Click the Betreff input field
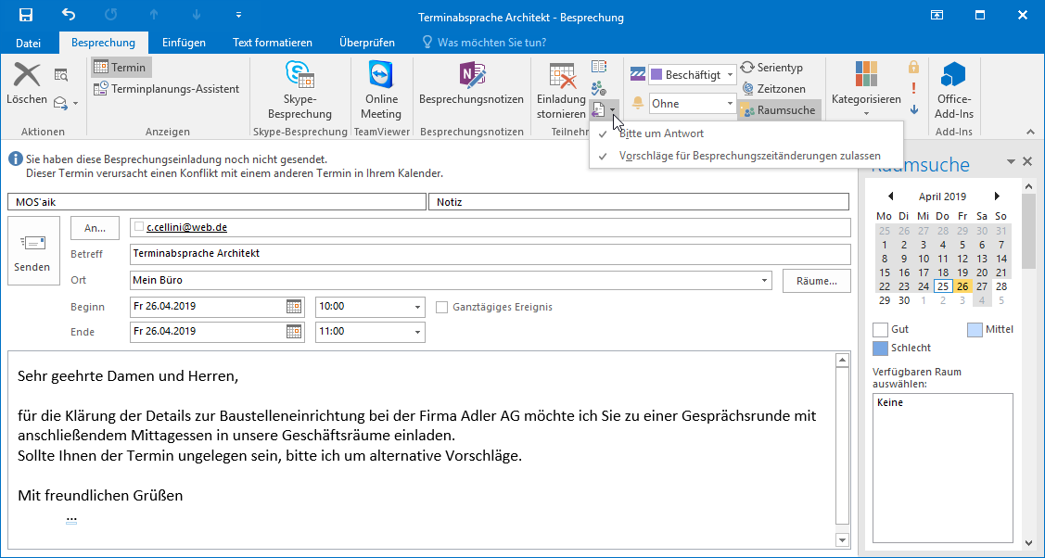Viewport: 1045px width, 558px height. (x=490, y=253)
